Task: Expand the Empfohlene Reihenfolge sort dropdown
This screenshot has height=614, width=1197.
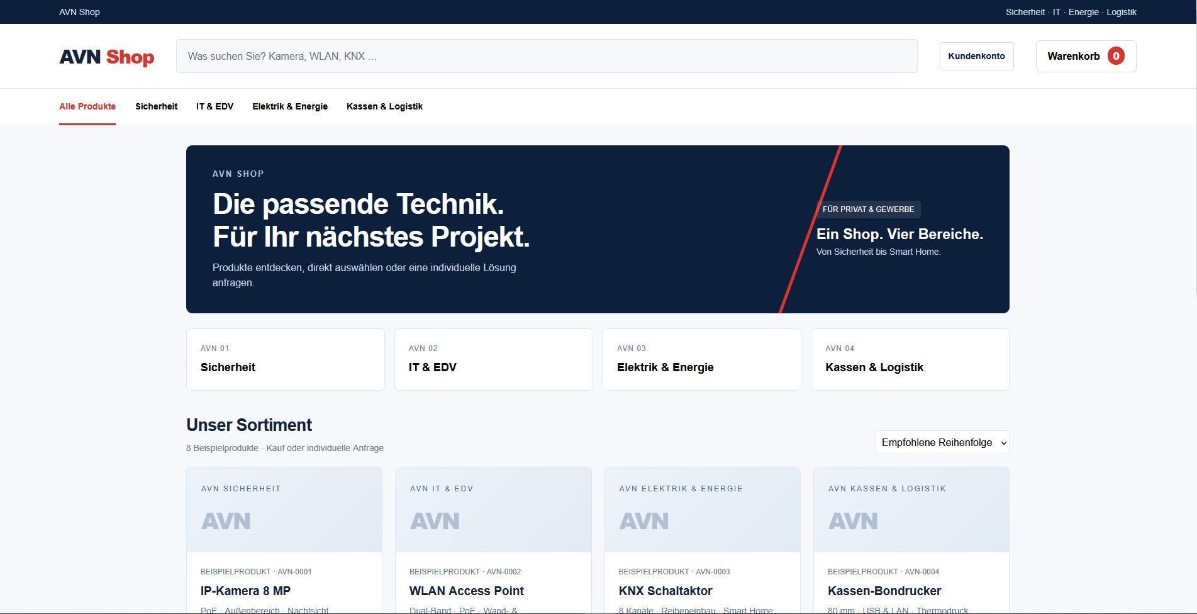Action: click(x=942, y=442)
